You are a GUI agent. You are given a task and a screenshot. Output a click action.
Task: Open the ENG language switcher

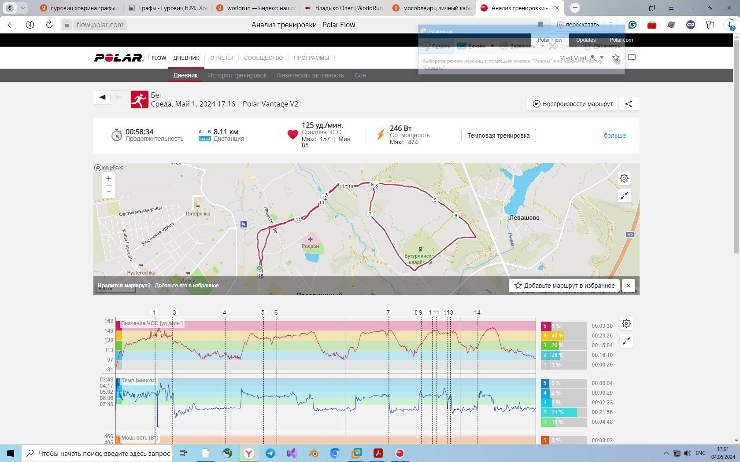click(x=700, y=453)
